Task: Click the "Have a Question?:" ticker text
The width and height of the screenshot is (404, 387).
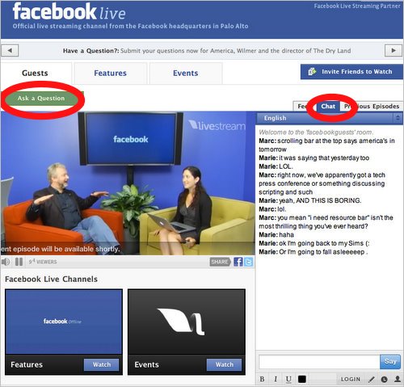Action: (90, 51)
